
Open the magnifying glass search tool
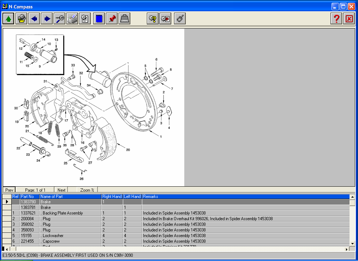click(60, 18)
